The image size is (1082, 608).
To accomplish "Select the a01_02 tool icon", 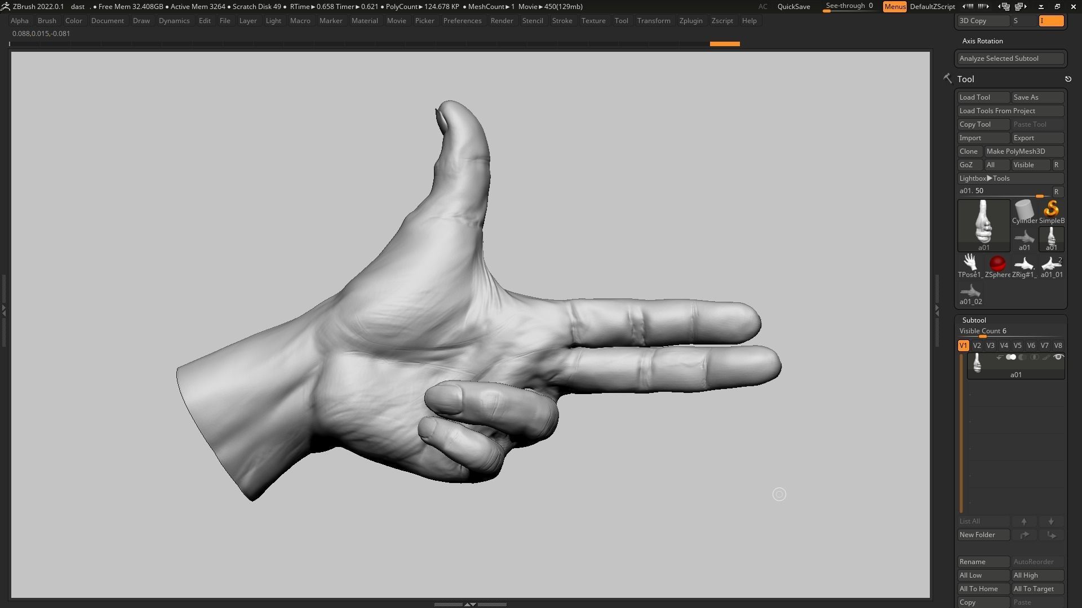I will pos(970,293).
